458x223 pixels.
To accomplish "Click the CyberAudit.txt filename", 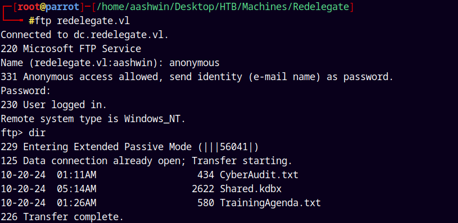I will click(x=259, y=175).
